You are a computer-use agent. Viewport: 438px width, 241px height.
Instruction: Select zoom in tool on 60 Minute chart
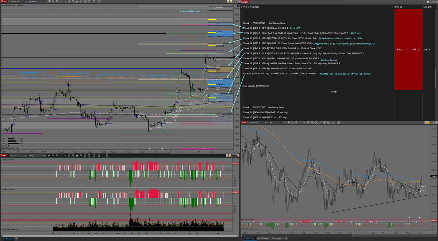57,1
